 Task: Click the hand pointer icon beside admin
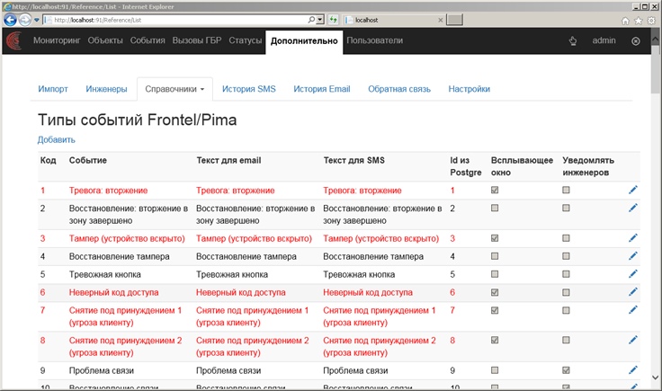(573, 41)
